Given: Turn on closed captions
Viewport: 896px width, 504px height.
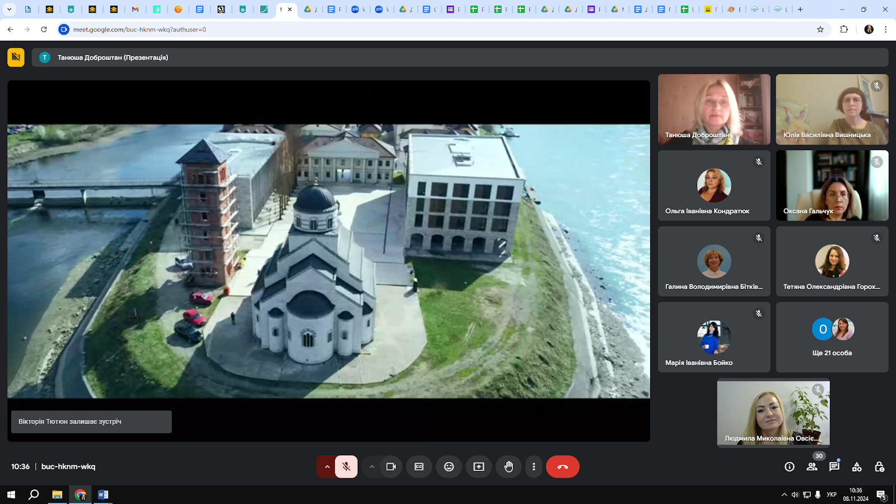Looking at the screenshot, I should (x=419, y=466).
